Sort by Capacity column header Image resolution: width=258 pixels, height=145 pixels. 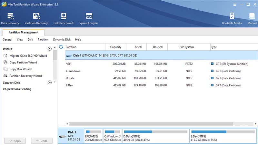116,47
